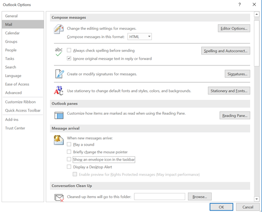
Task: Open the Groups category
Action: pos(23,42)
